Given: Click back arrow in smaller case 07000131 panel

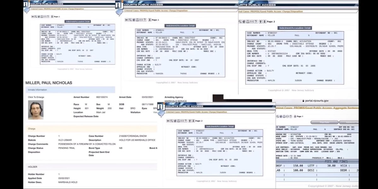Looking at the screenshot, I should pyautogui.click(x=32, y=17).
